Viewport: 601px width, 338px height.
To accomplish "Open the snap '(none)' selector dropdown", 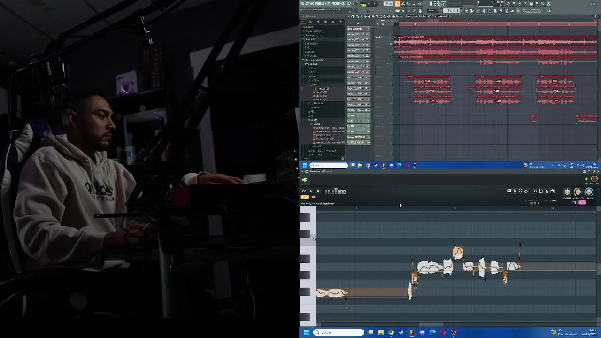I will pos(432,11).
